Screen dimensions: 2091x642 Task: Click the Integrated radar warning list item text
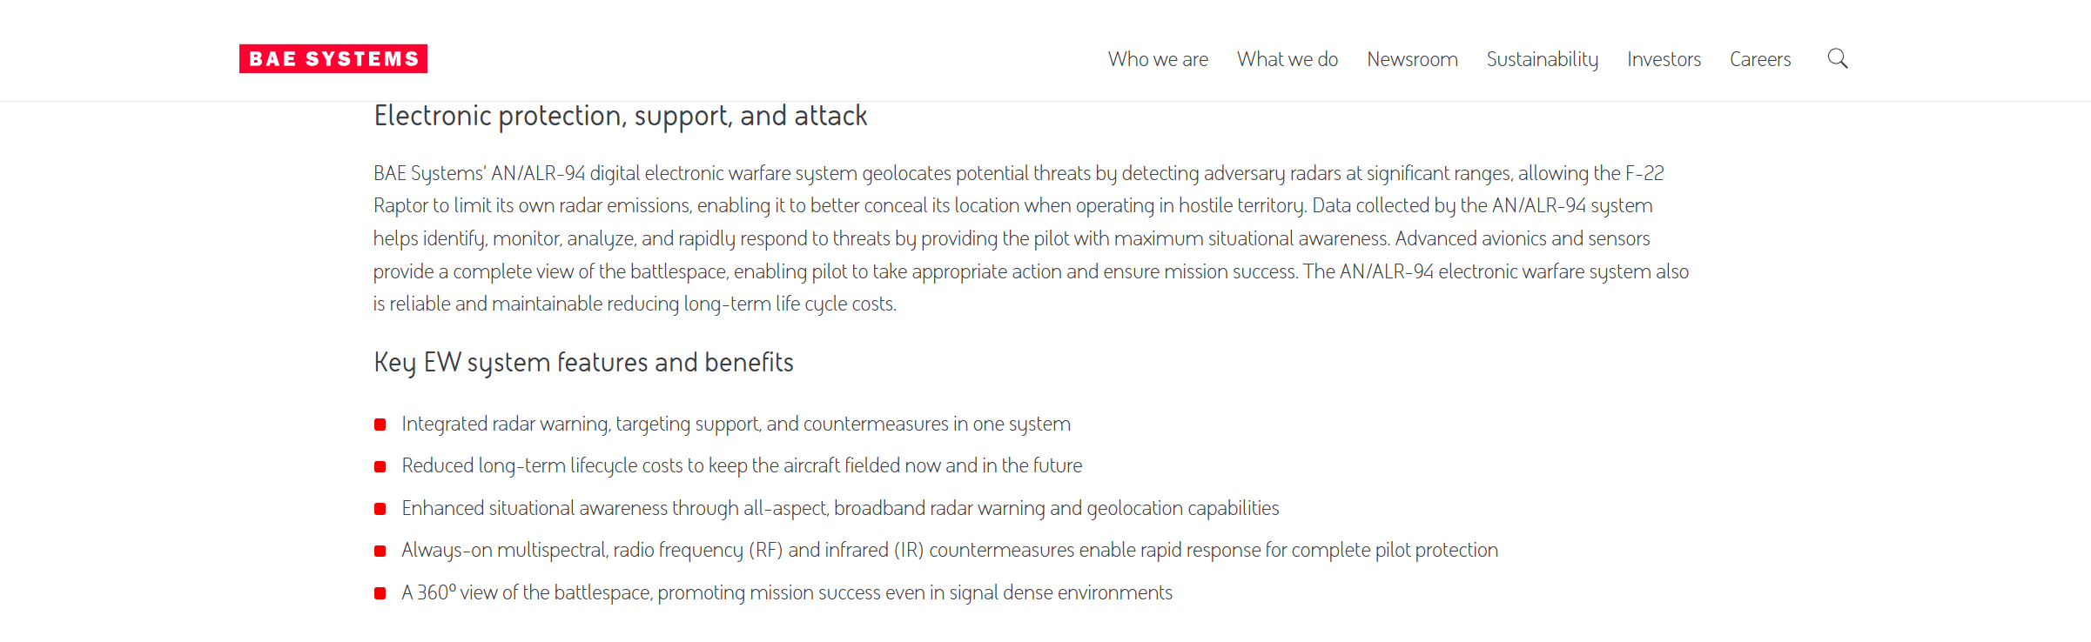click(736, 424)
